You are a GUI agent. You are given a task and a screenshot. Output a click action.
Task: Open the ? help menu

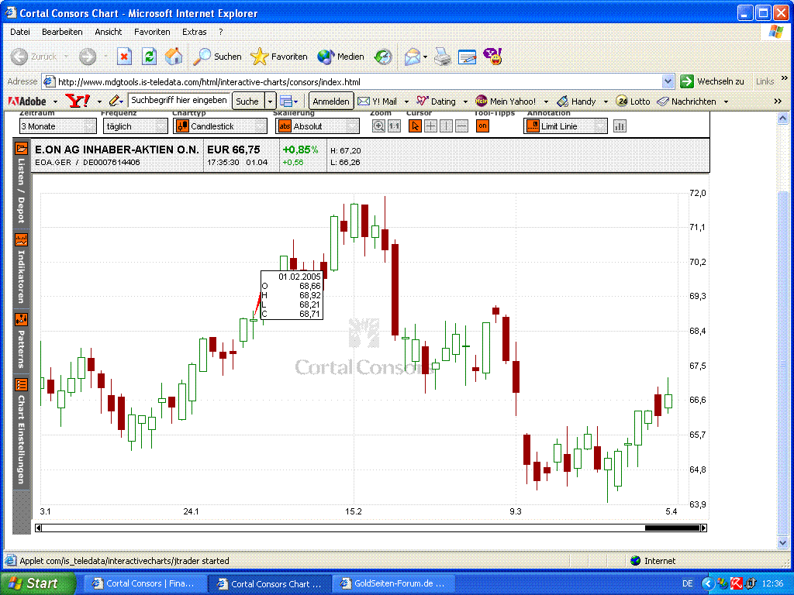221,32
